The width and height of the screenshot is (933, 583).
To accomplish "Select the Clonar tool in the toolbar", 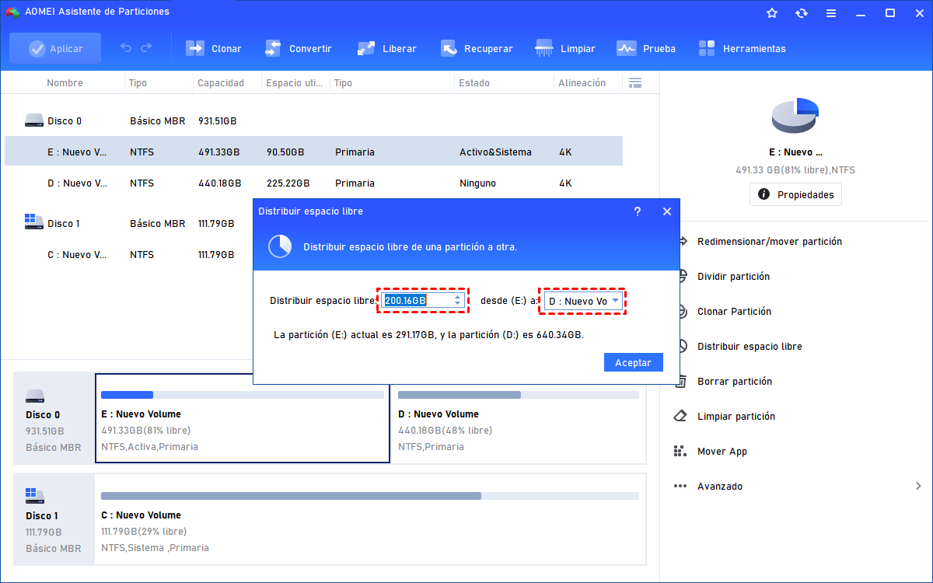I will pyautogui.click(x=214, y=48).
